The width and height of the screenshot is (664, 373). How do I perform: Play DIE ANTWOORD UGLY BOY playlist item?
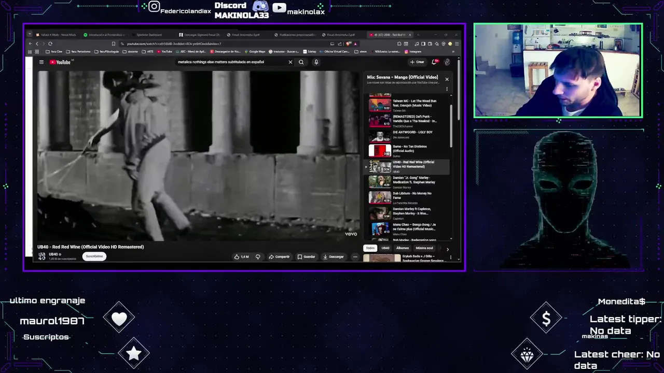[407, 136]
